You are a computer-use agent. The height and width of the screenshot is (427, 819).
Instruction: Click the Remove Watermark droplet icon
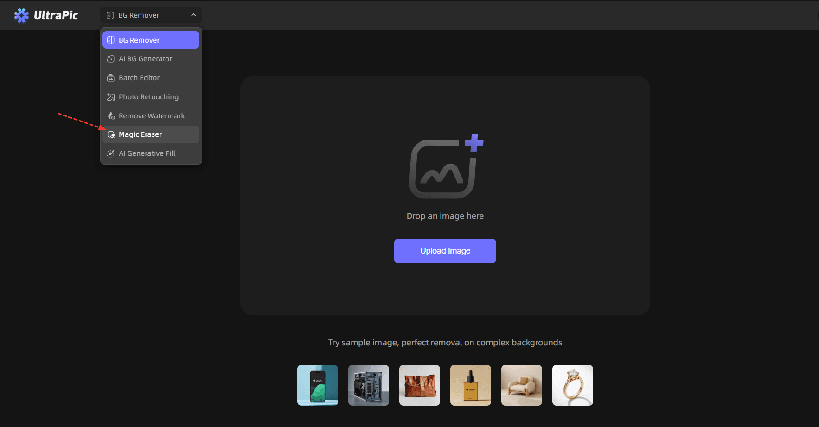click(111, 116)
